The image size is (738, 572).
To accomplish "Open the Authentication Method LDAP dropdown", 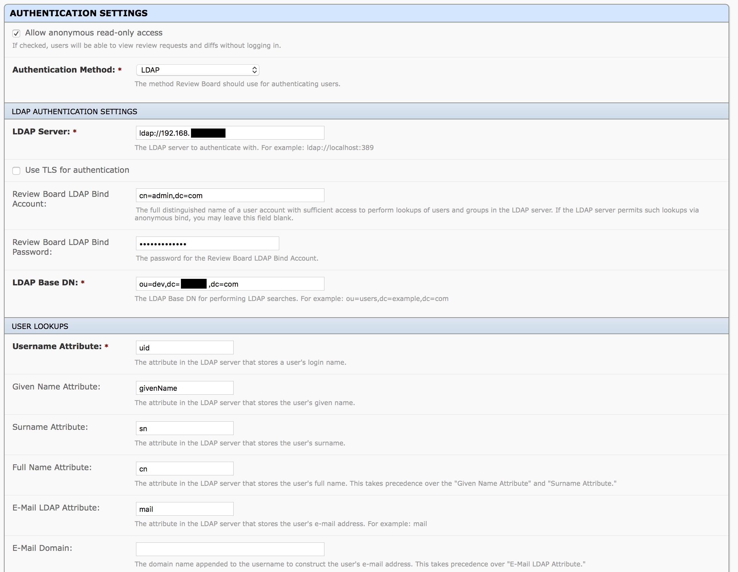I will pyautogui.click(x=198, y=70).
